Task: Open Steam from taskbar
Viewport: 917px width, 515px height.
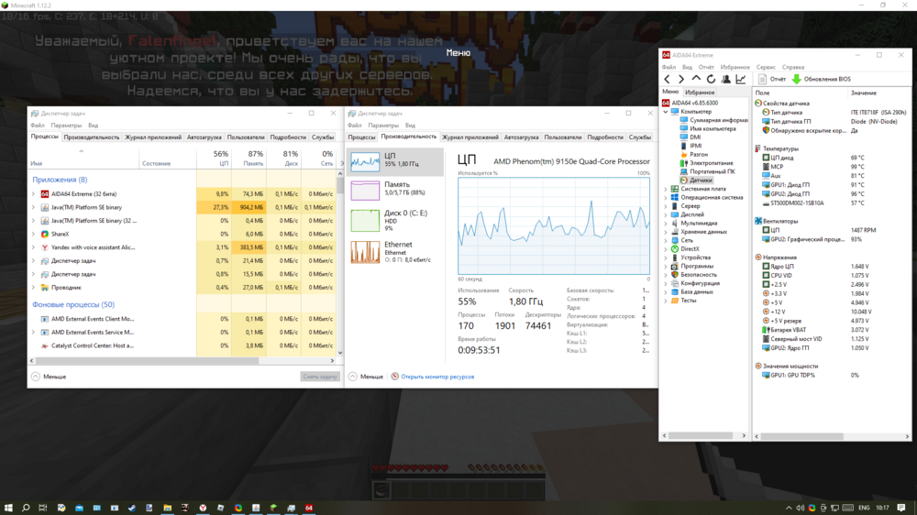Action: (131, 508)
